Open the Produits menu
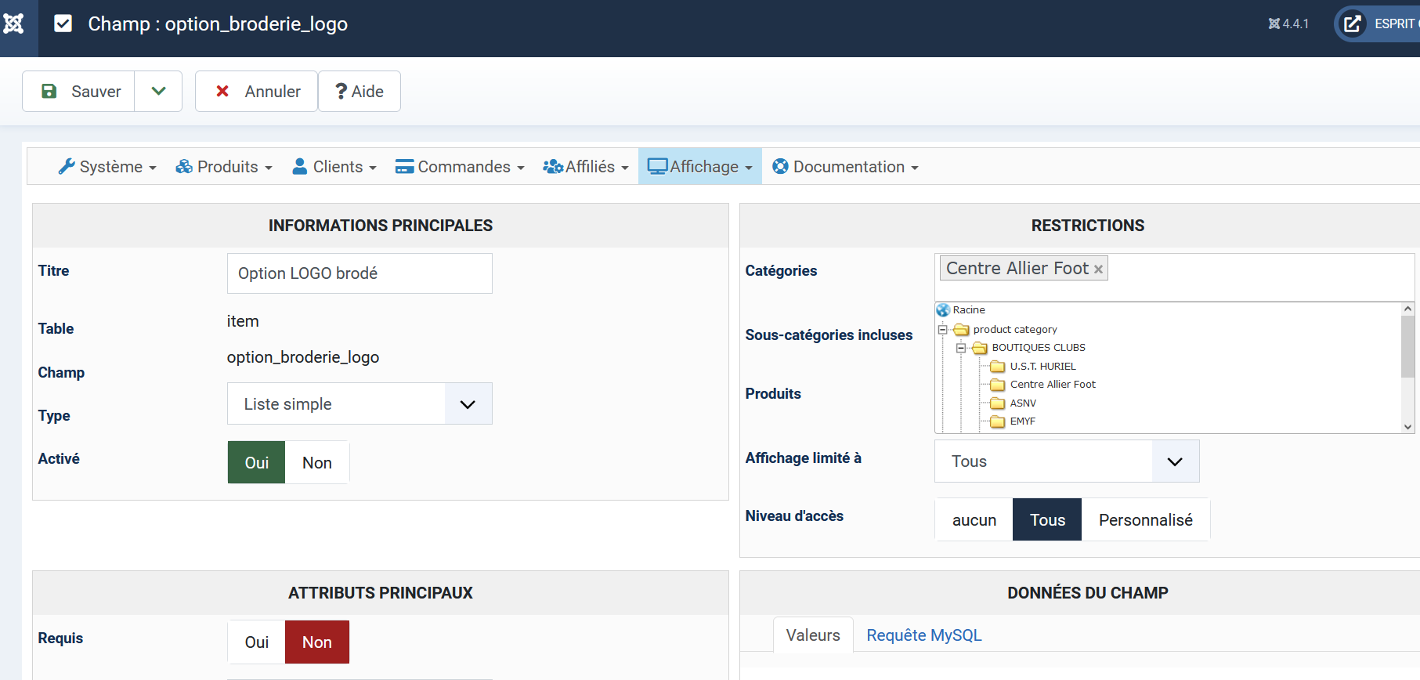Viewport: 1420px width, 680px height. 224,167
